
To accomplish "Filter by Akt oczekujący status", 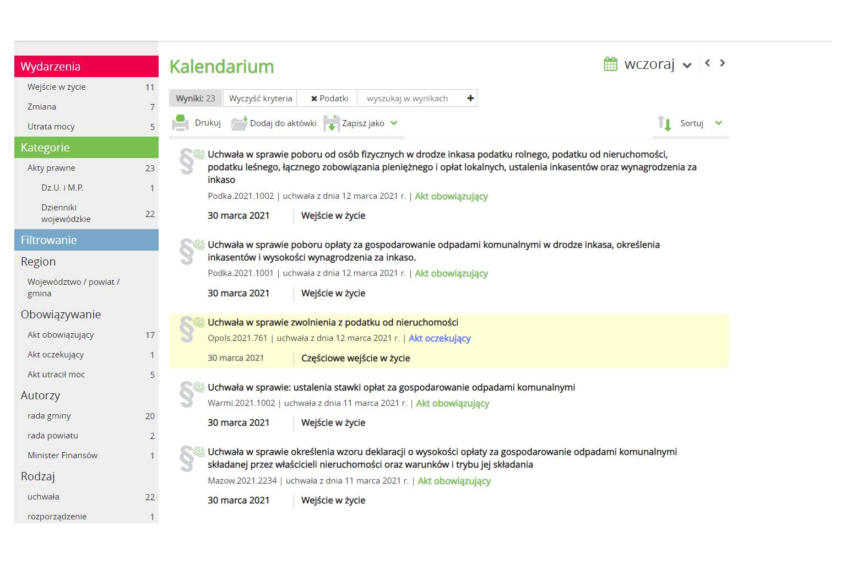I will coord(56,355).
